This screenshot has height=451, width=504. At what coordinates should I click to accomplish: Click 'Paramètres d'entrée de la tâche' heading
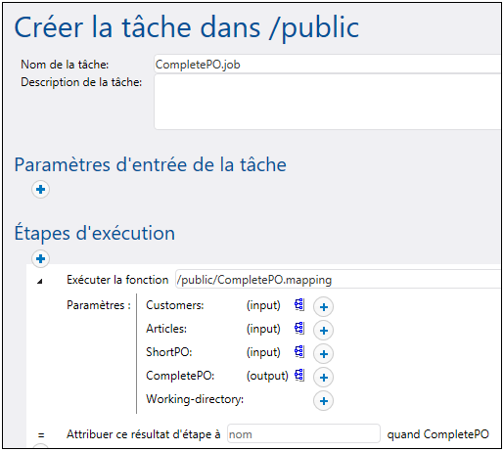point(151,164)
